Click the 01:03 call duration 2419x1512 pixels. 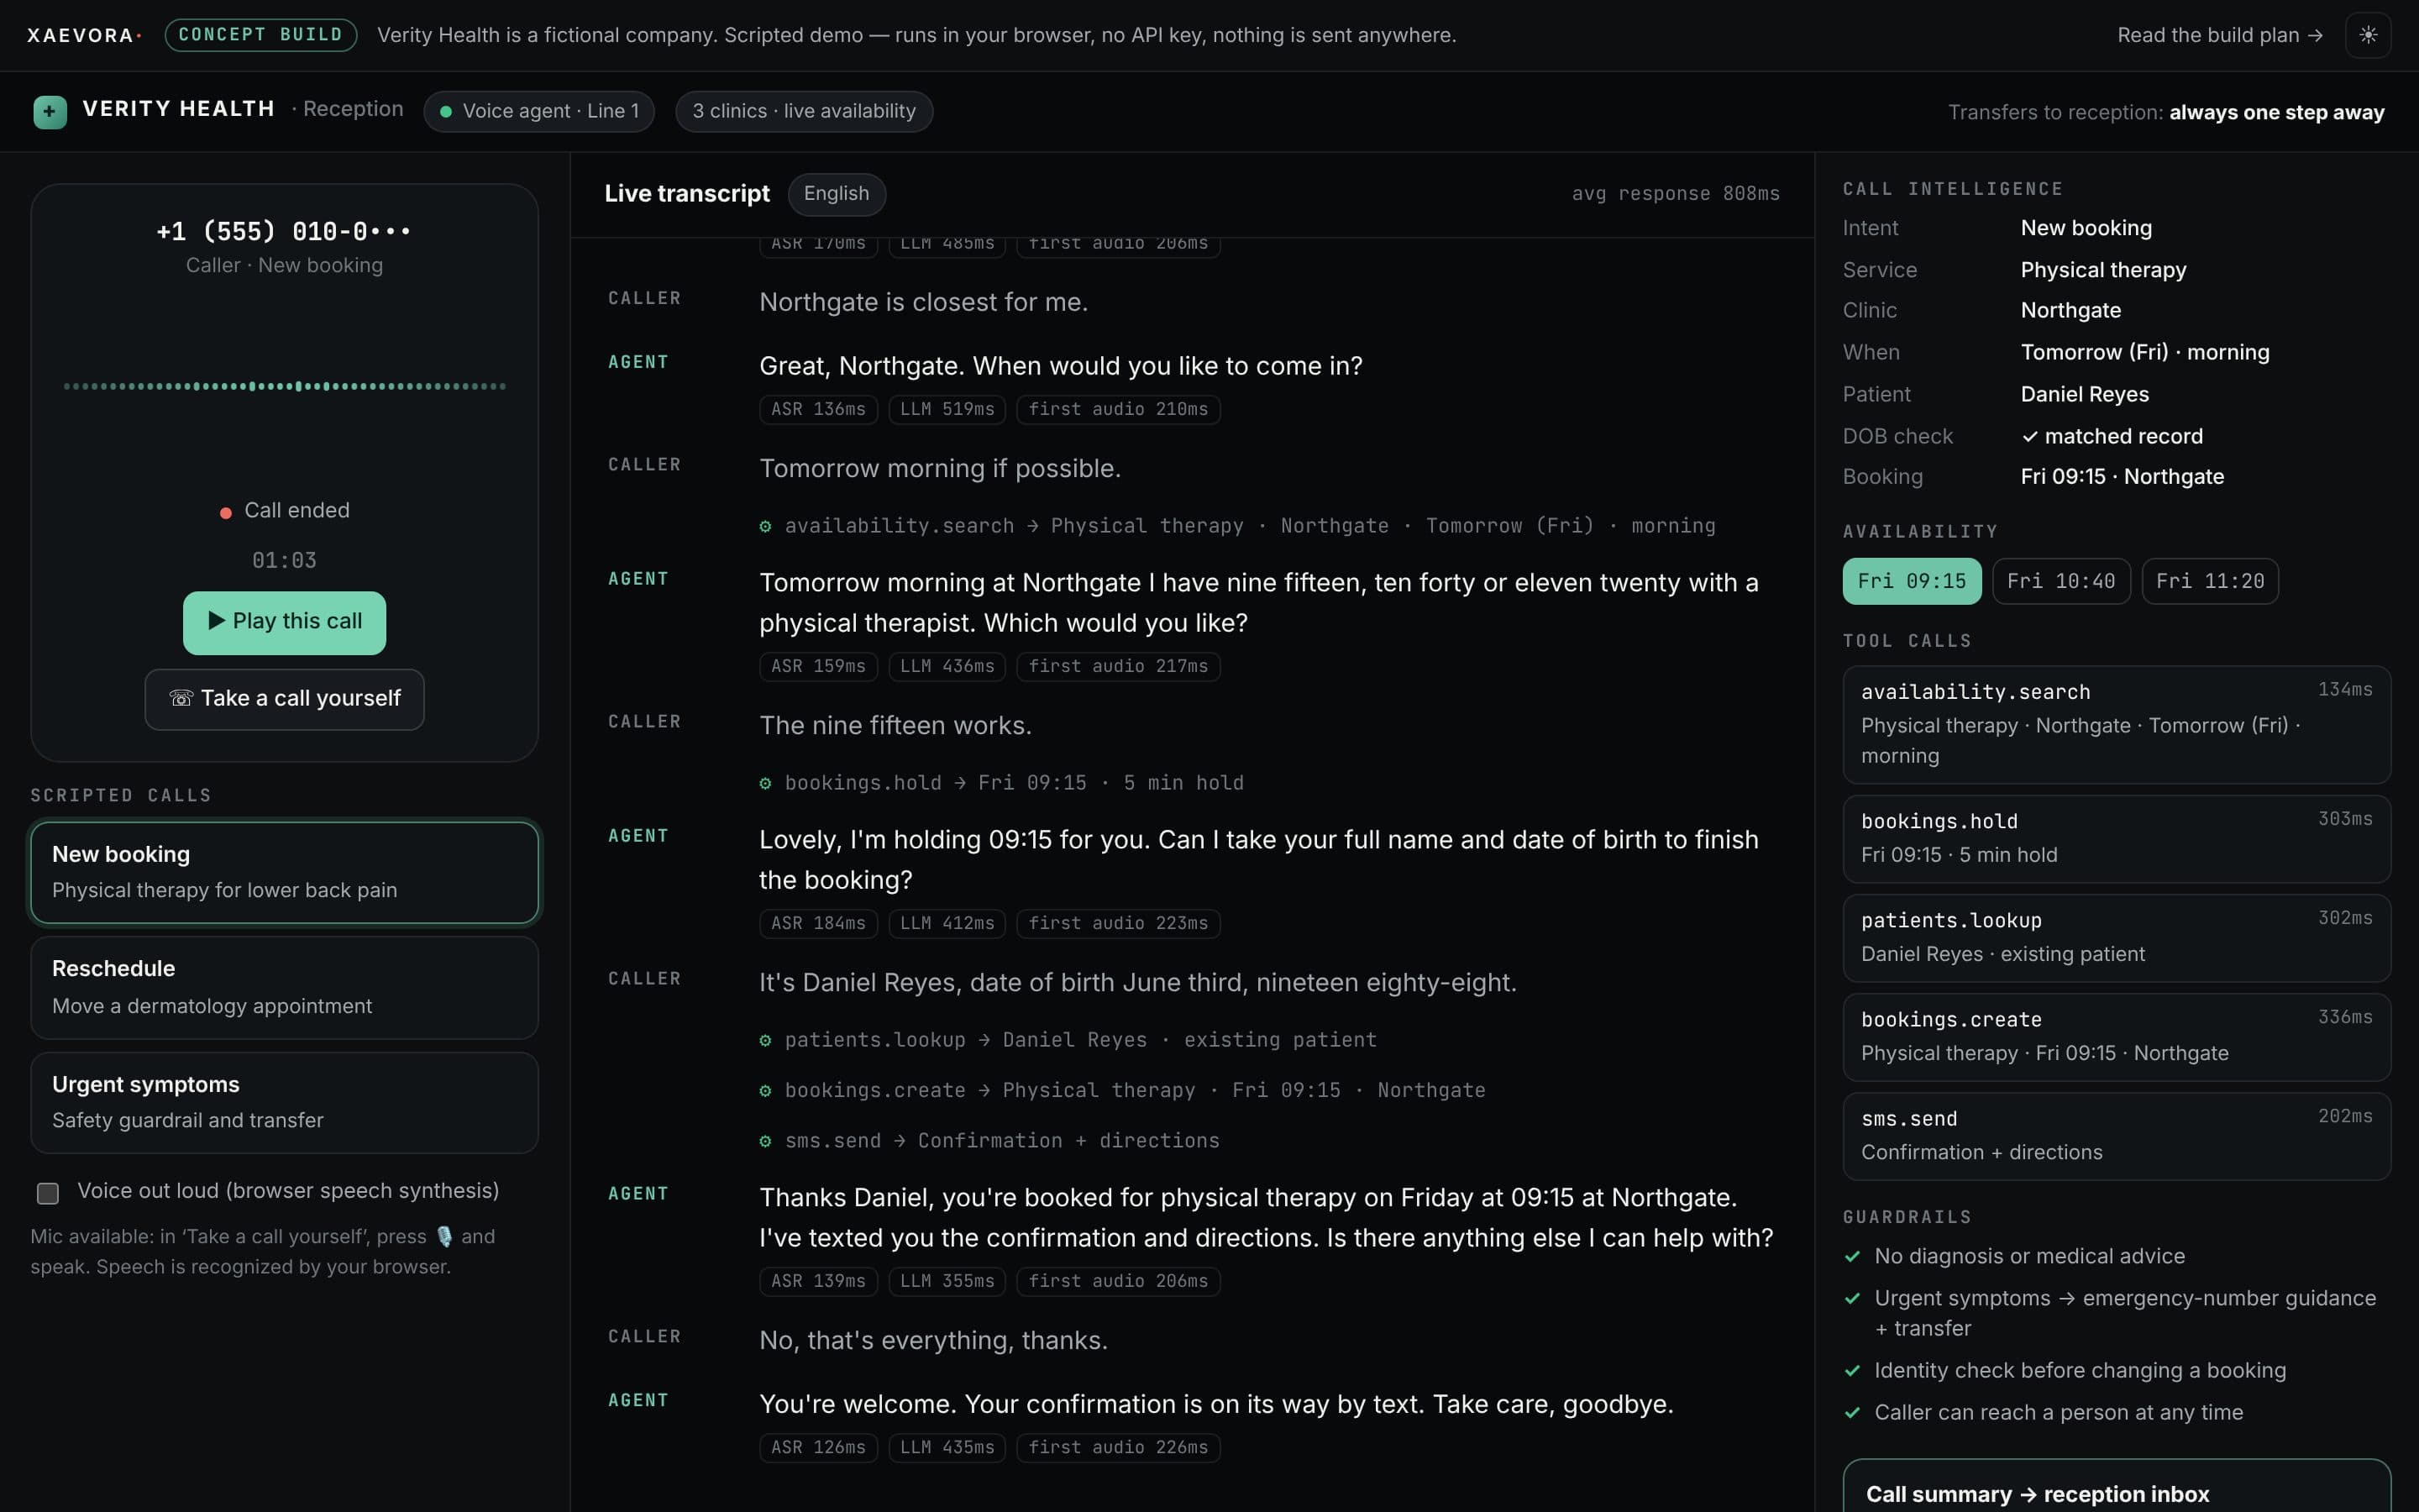284,561
